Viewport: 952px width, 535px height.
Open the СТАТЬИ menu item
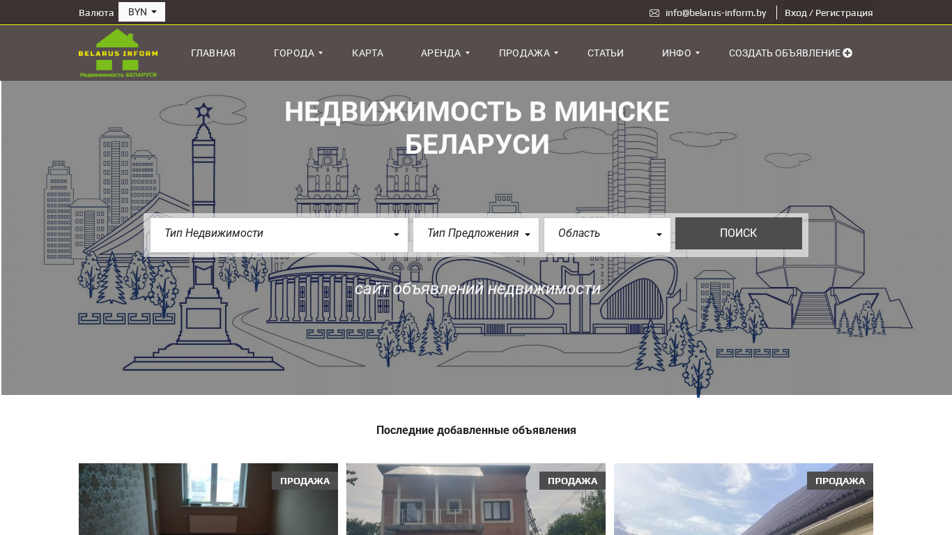(x=606, y=53)
